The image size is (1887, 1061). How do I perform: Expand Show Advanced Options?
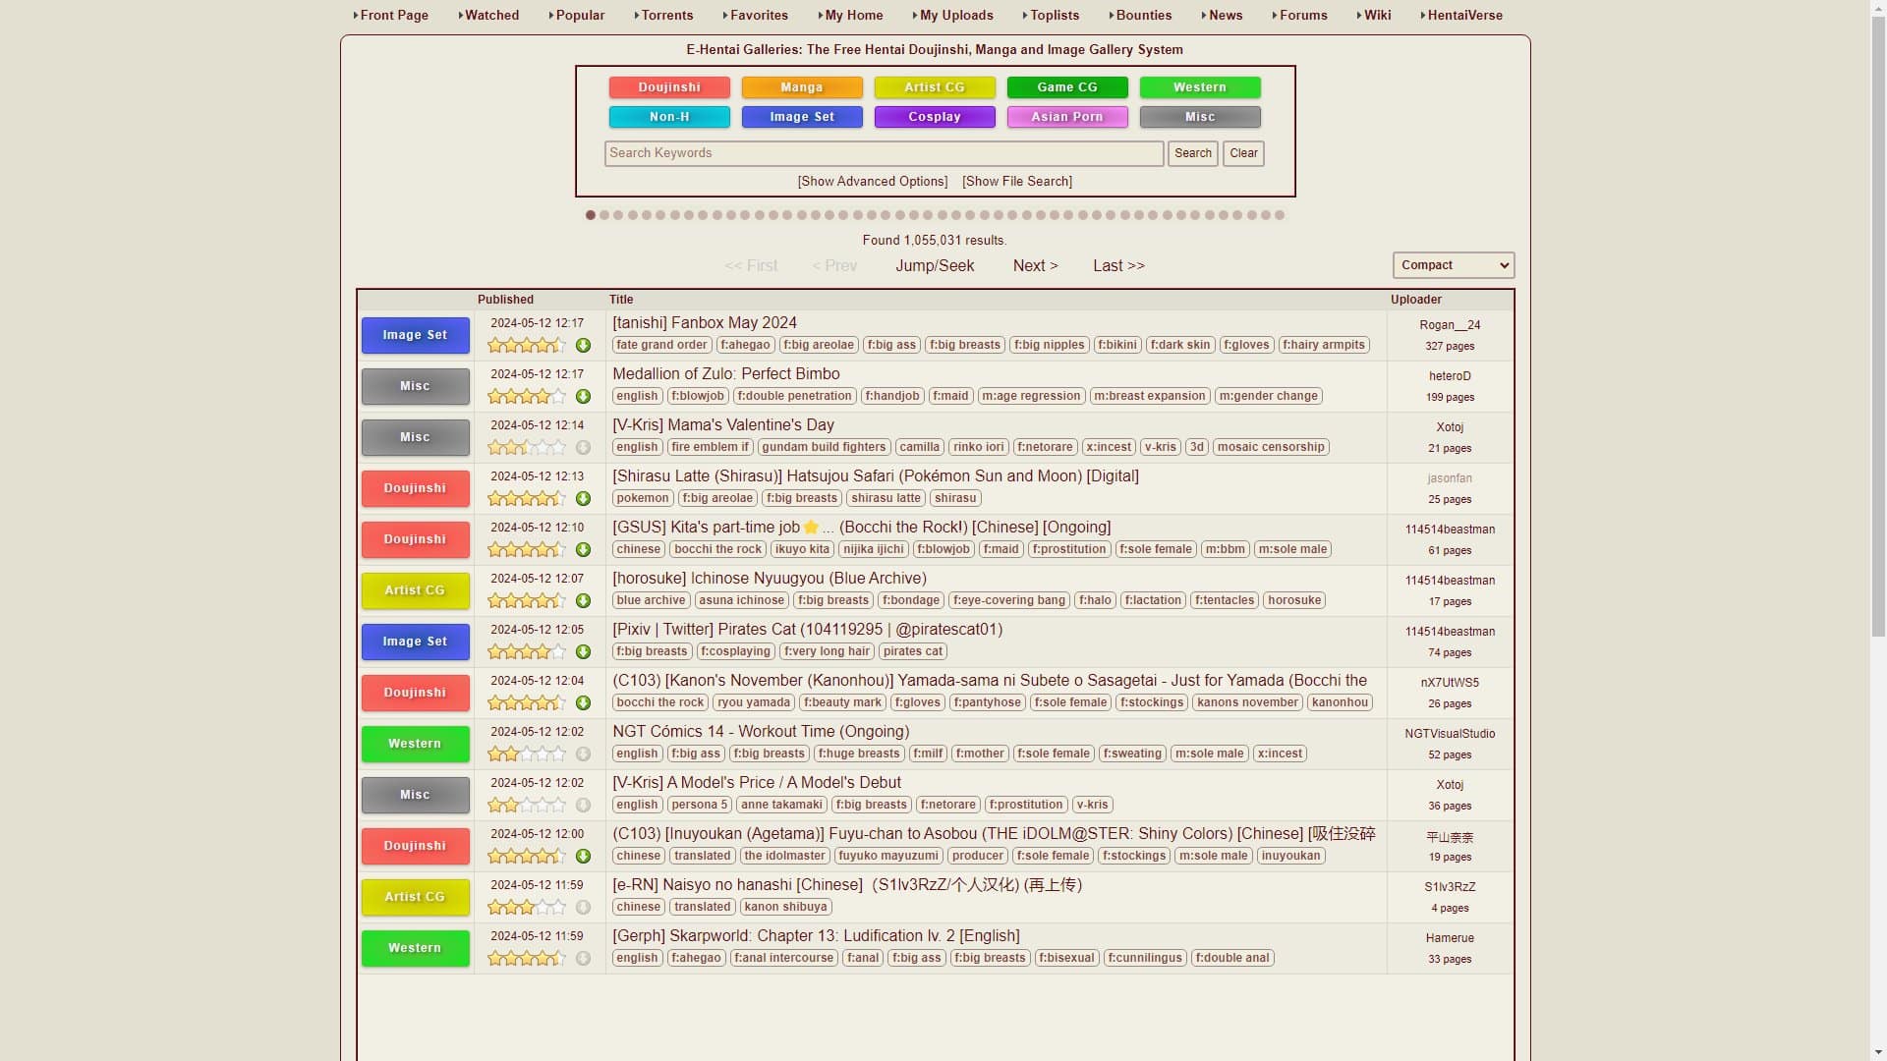coord(873,182)
